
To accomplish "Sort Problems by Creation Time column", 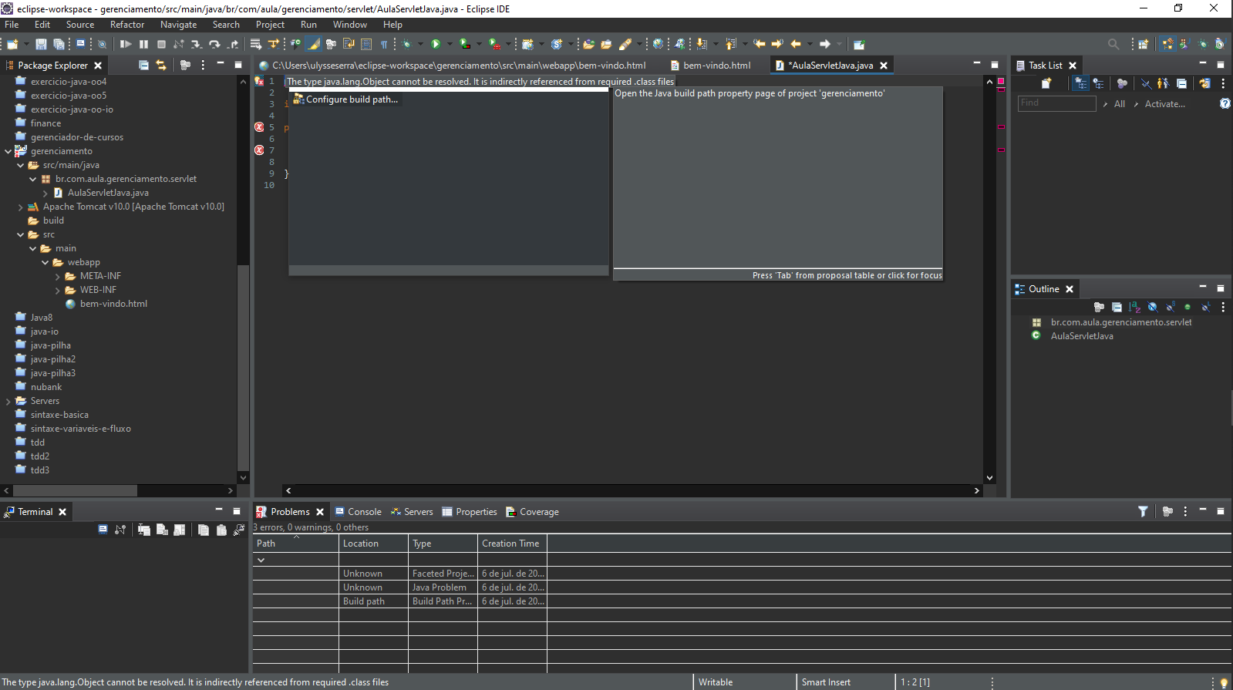I will click(x=512, y=544).
